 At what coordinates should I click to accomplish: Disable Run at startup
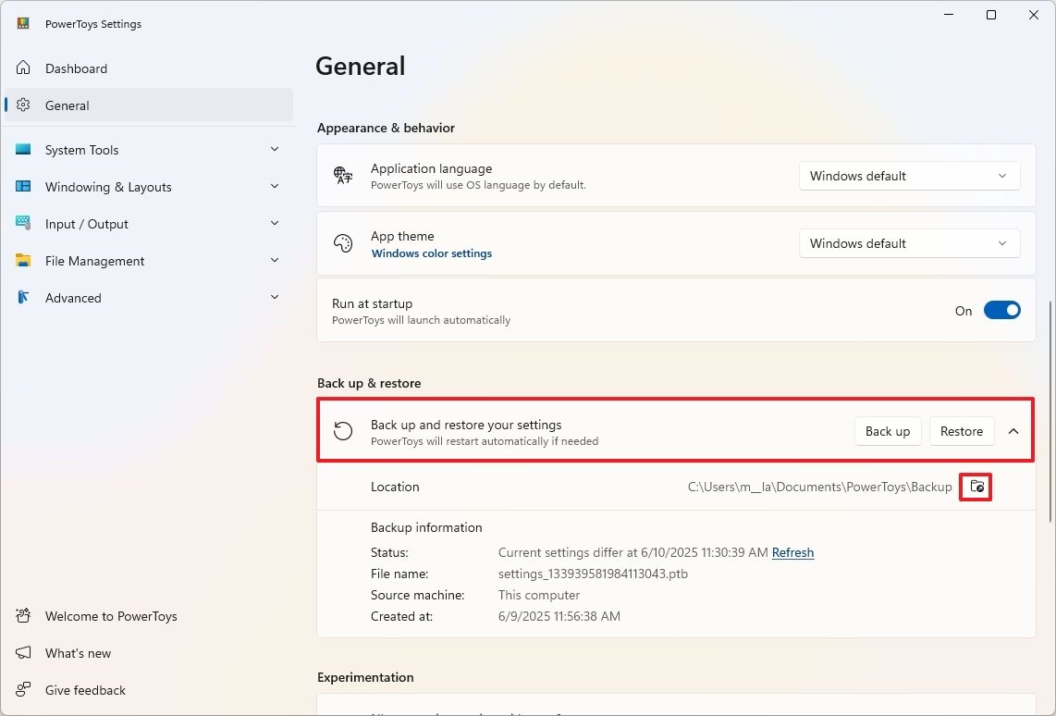point(1002,310)
